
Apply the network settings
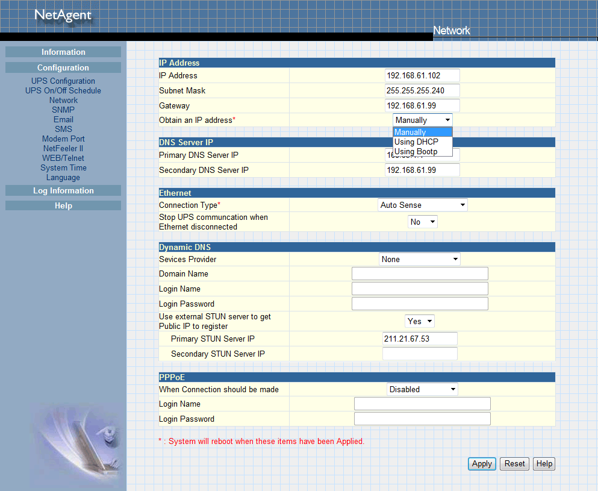coord(482,464)
